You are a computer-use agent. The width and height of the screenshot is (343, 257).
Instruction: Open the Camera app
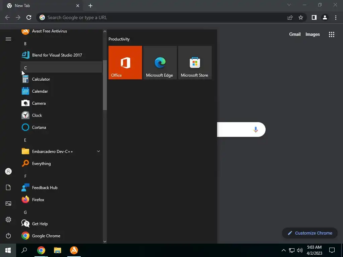click(x=61, y=103)
